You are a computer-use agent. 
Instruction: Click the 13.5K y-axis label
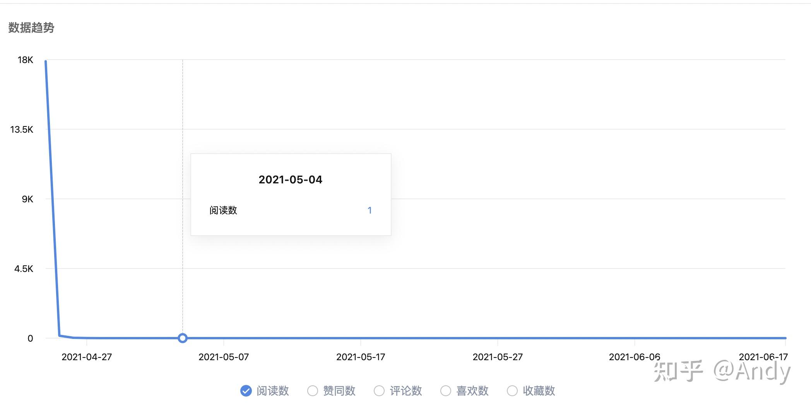(x=22, y=129)
